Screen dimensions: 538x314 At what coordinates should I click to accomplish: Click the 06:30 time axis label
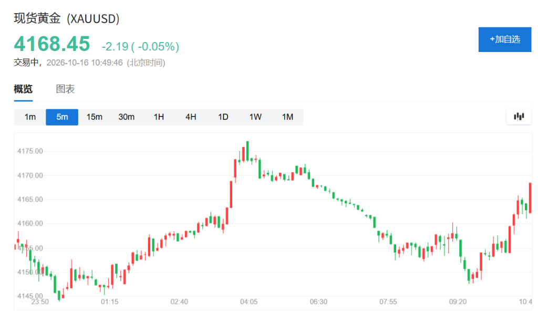click(x=318, y=301)
